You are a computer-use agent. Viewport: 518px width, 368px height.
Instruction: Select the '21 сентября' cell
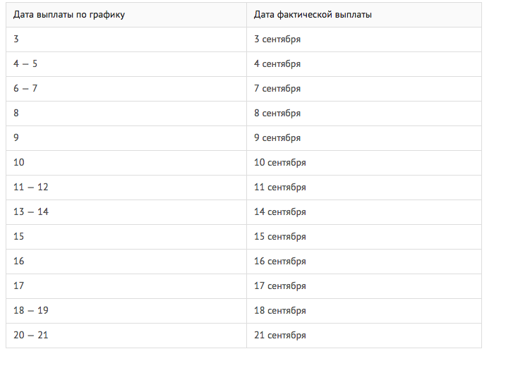pyautogui.click(x=364, y=336)
